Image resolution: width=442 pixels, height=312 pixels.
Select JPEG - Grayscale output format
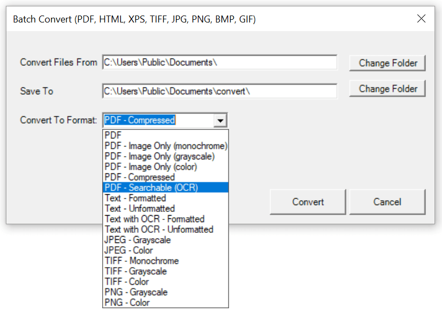[137, 240]
